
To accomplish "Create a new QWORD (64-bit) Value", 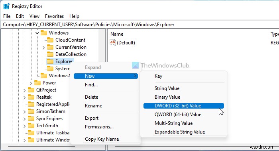I will pyautogui.click(x=184, y=115).
